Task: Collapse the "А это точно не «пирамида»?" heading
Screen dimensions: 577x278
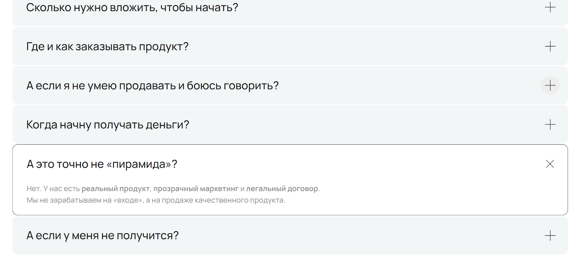Action: coord(102,164)
